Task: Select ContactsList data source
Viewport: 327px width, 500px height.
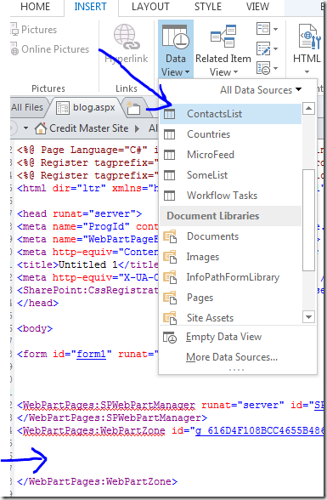Action: (x=230, y=114)
